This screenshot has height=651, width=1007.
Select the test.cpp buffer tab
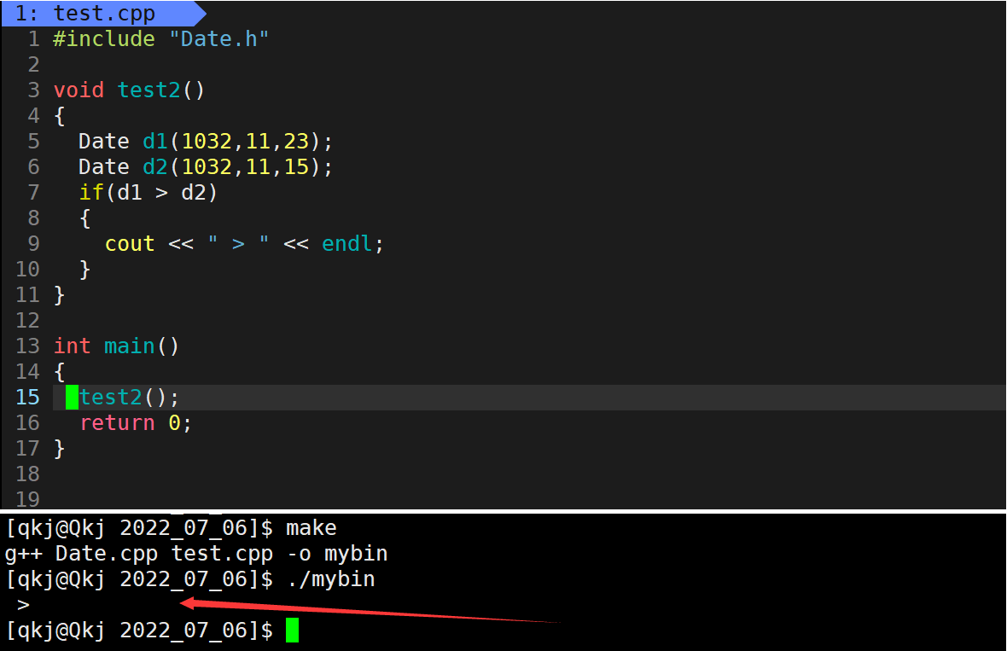[102, 14]
